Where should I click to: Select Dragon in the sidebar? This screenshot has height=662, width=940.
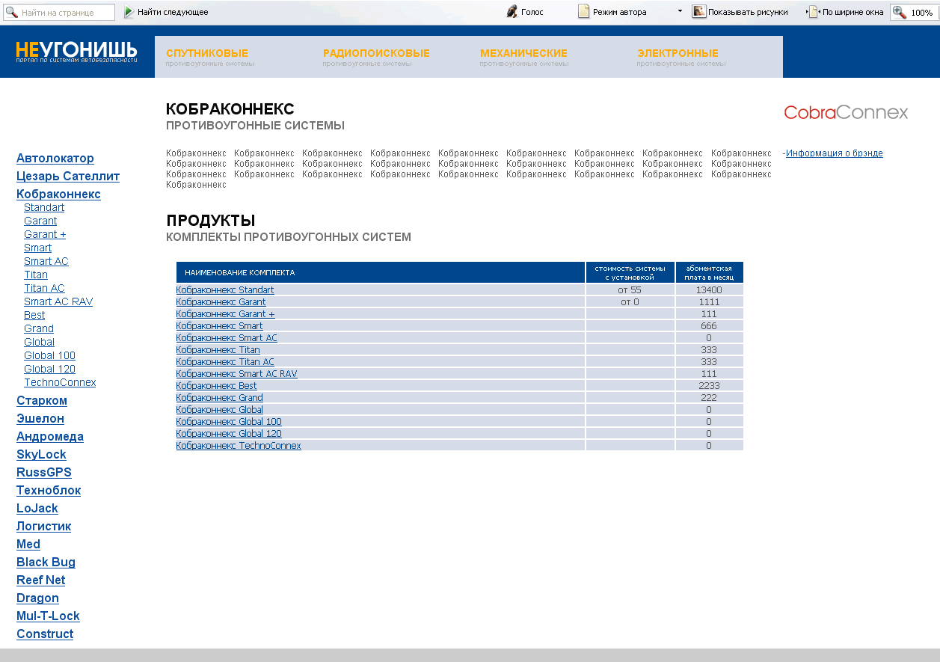click(37, 598)
